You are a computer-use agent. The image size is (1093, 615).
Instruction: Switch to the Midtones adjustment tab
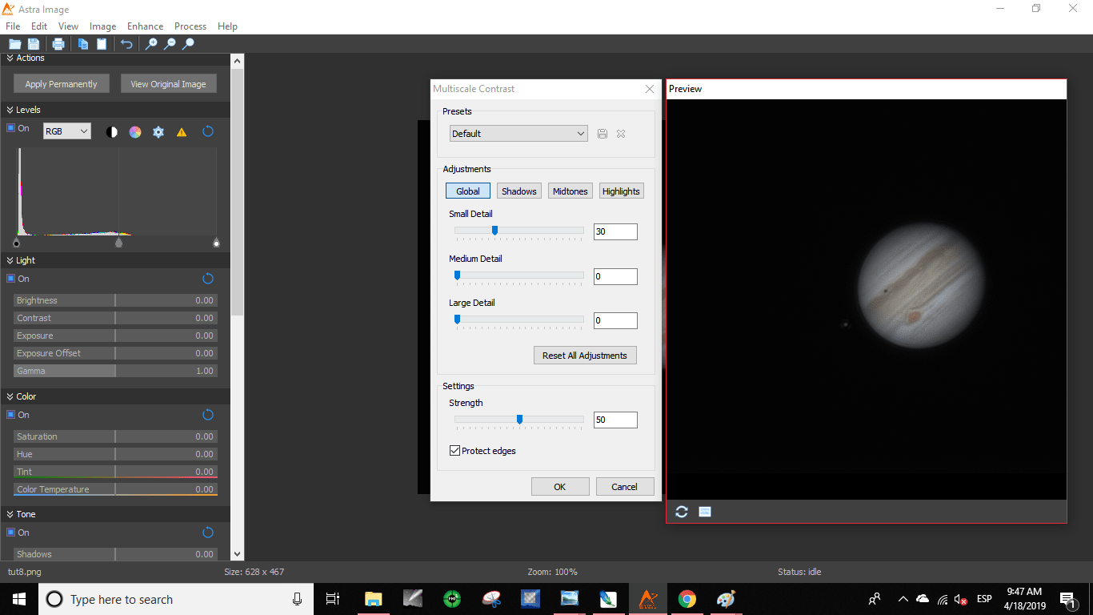click(571, 191)
